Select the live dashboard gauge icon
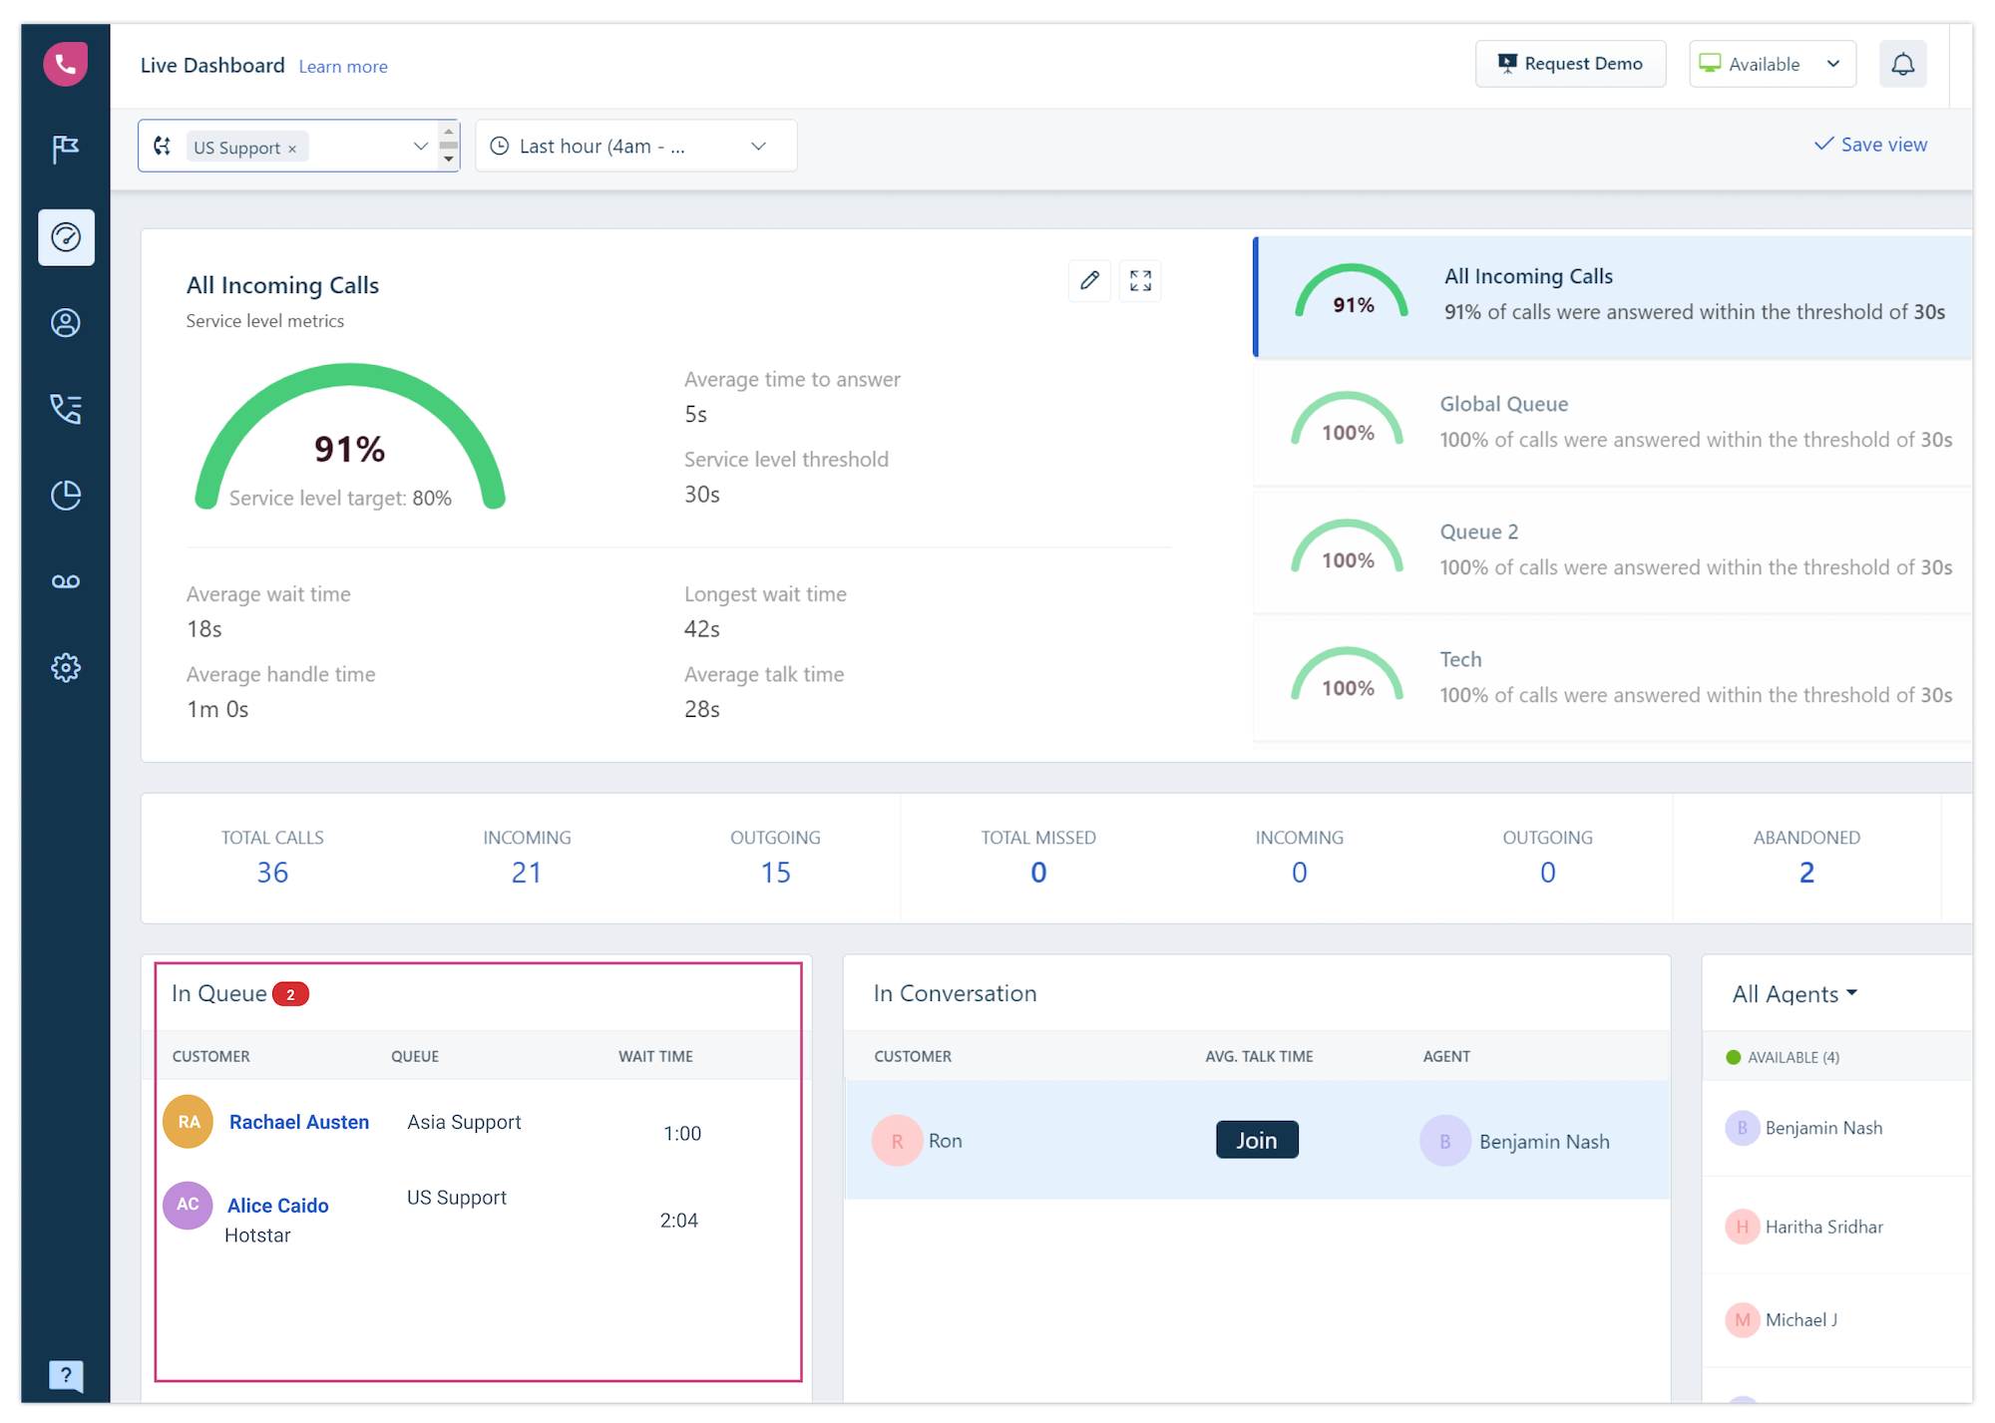Image resolution: width=1995 pixels, height=1423 pixels. [x=66, y=237]
